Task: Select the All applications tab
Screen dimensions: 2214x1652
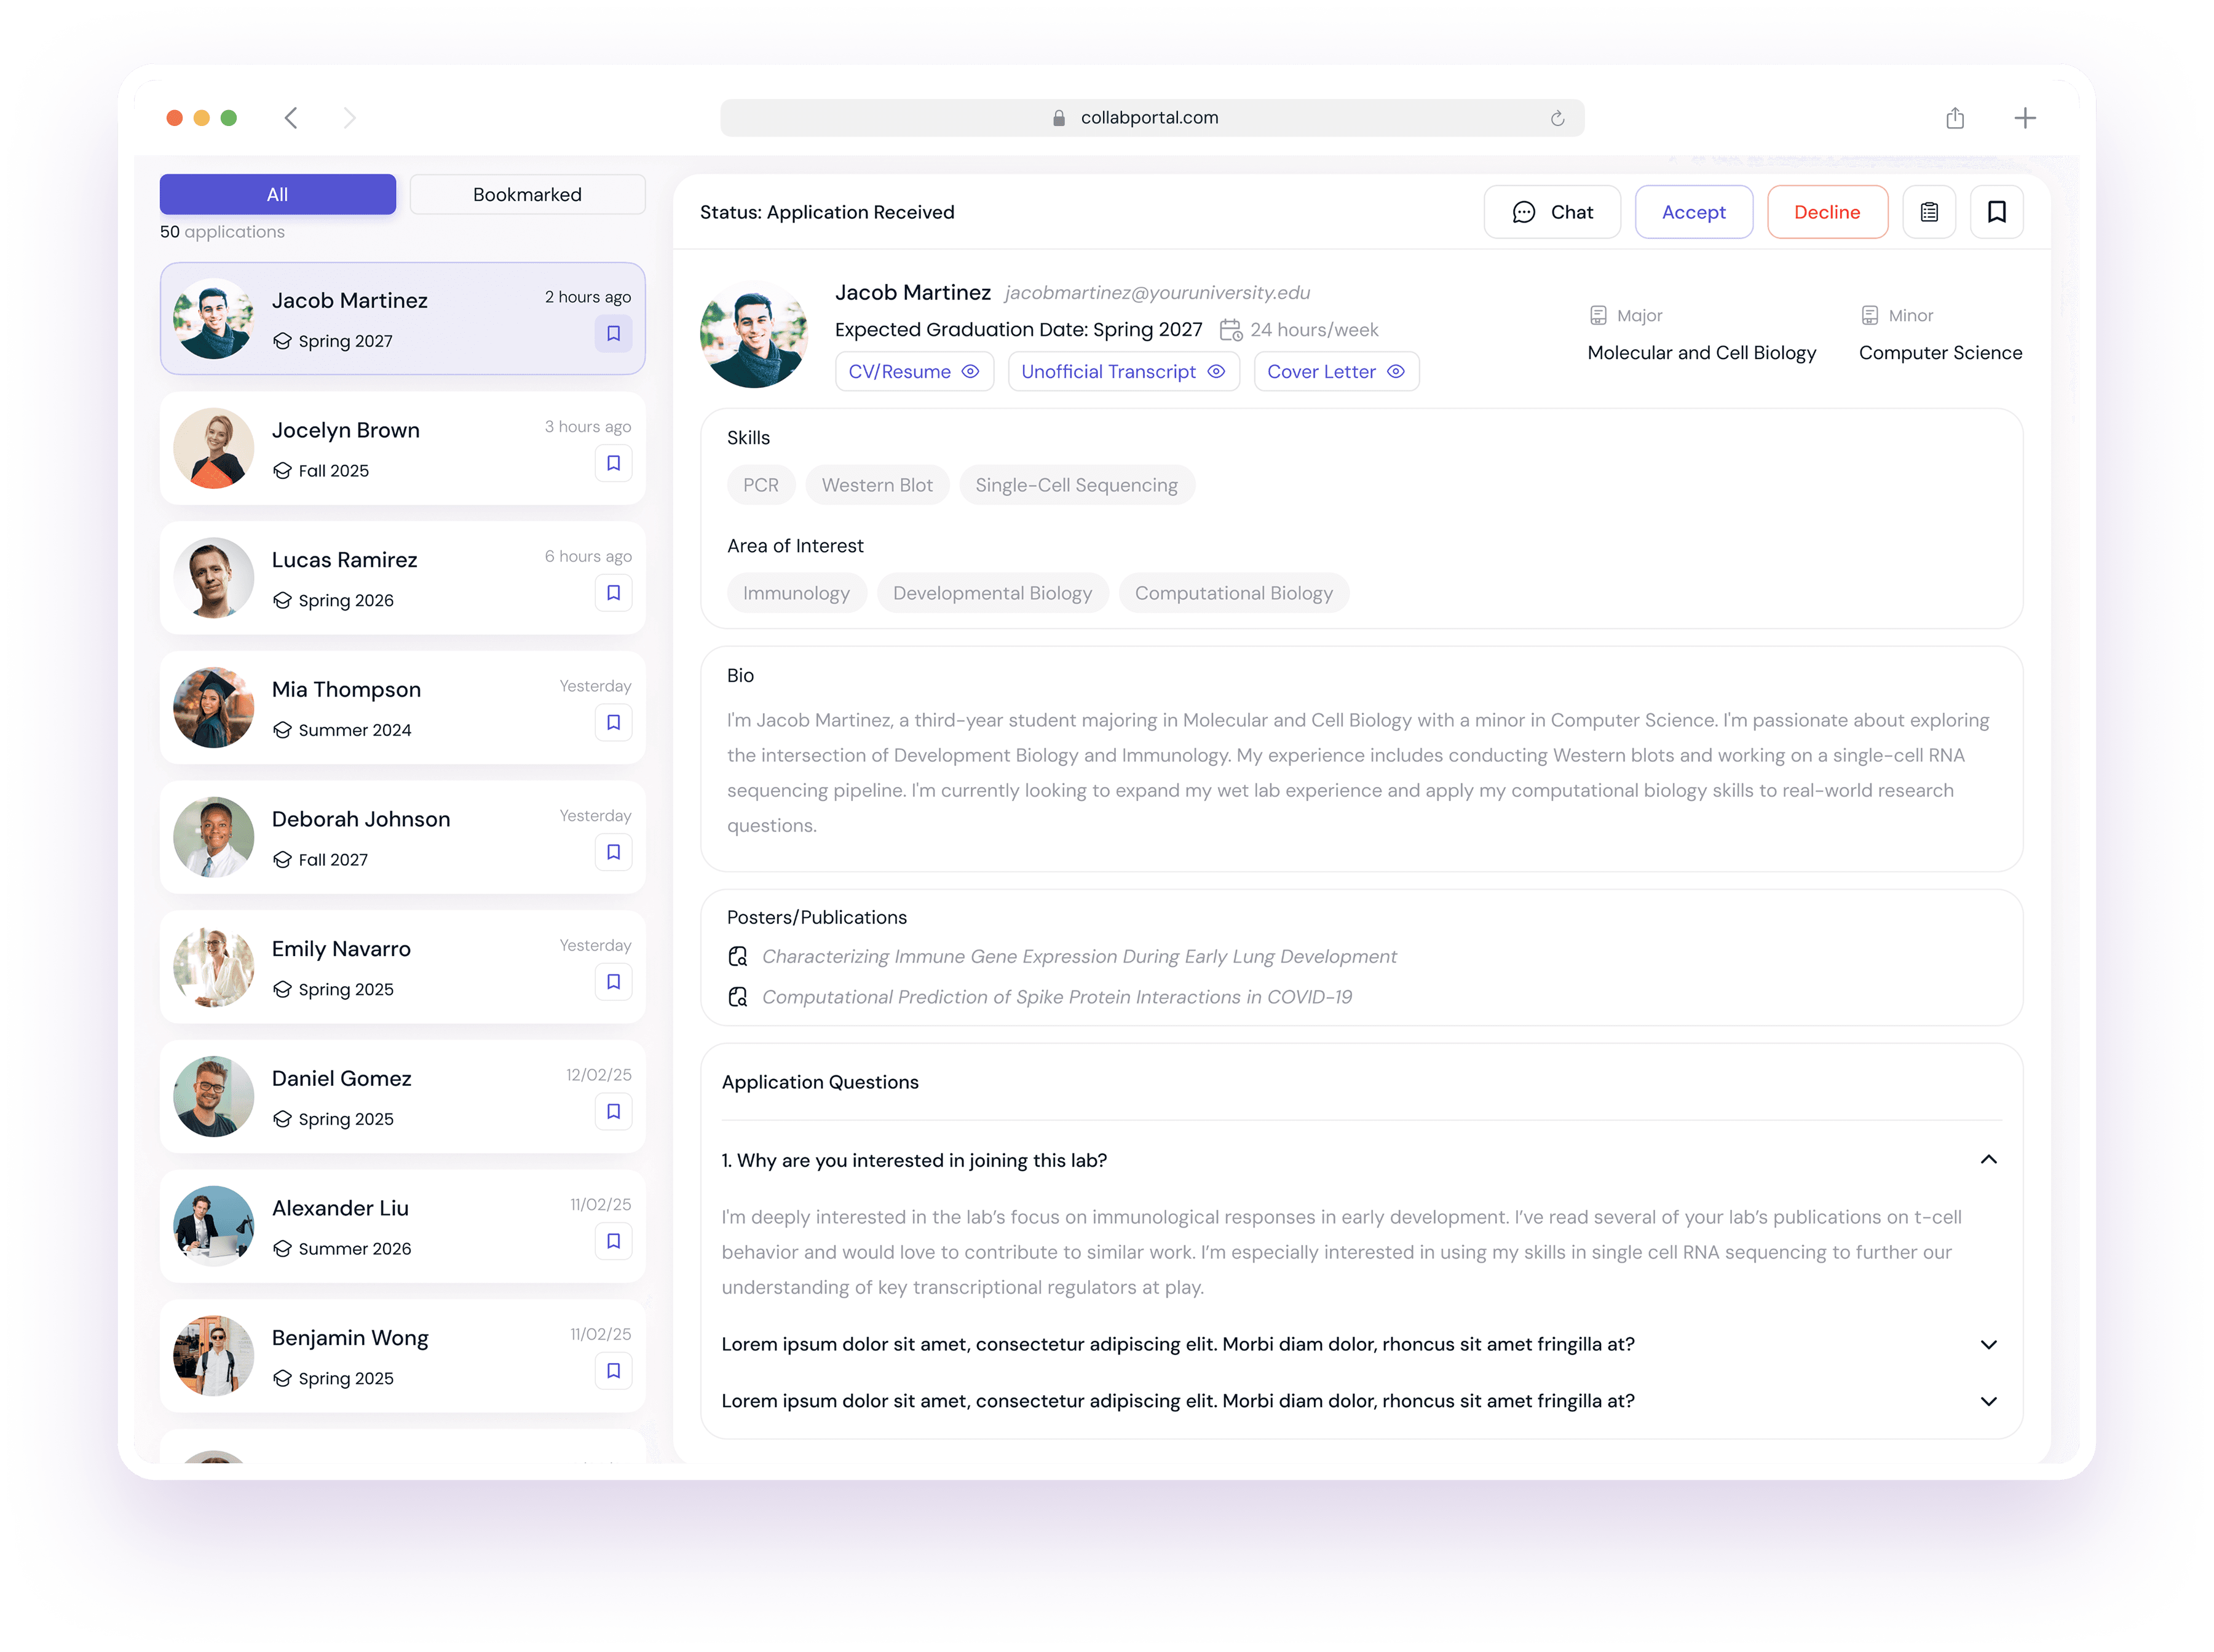Action: (277, 194)
